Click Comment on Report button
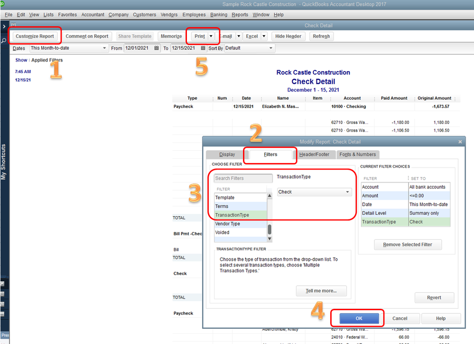This screenshot has width=474, height=344. [x=87, y=36]
